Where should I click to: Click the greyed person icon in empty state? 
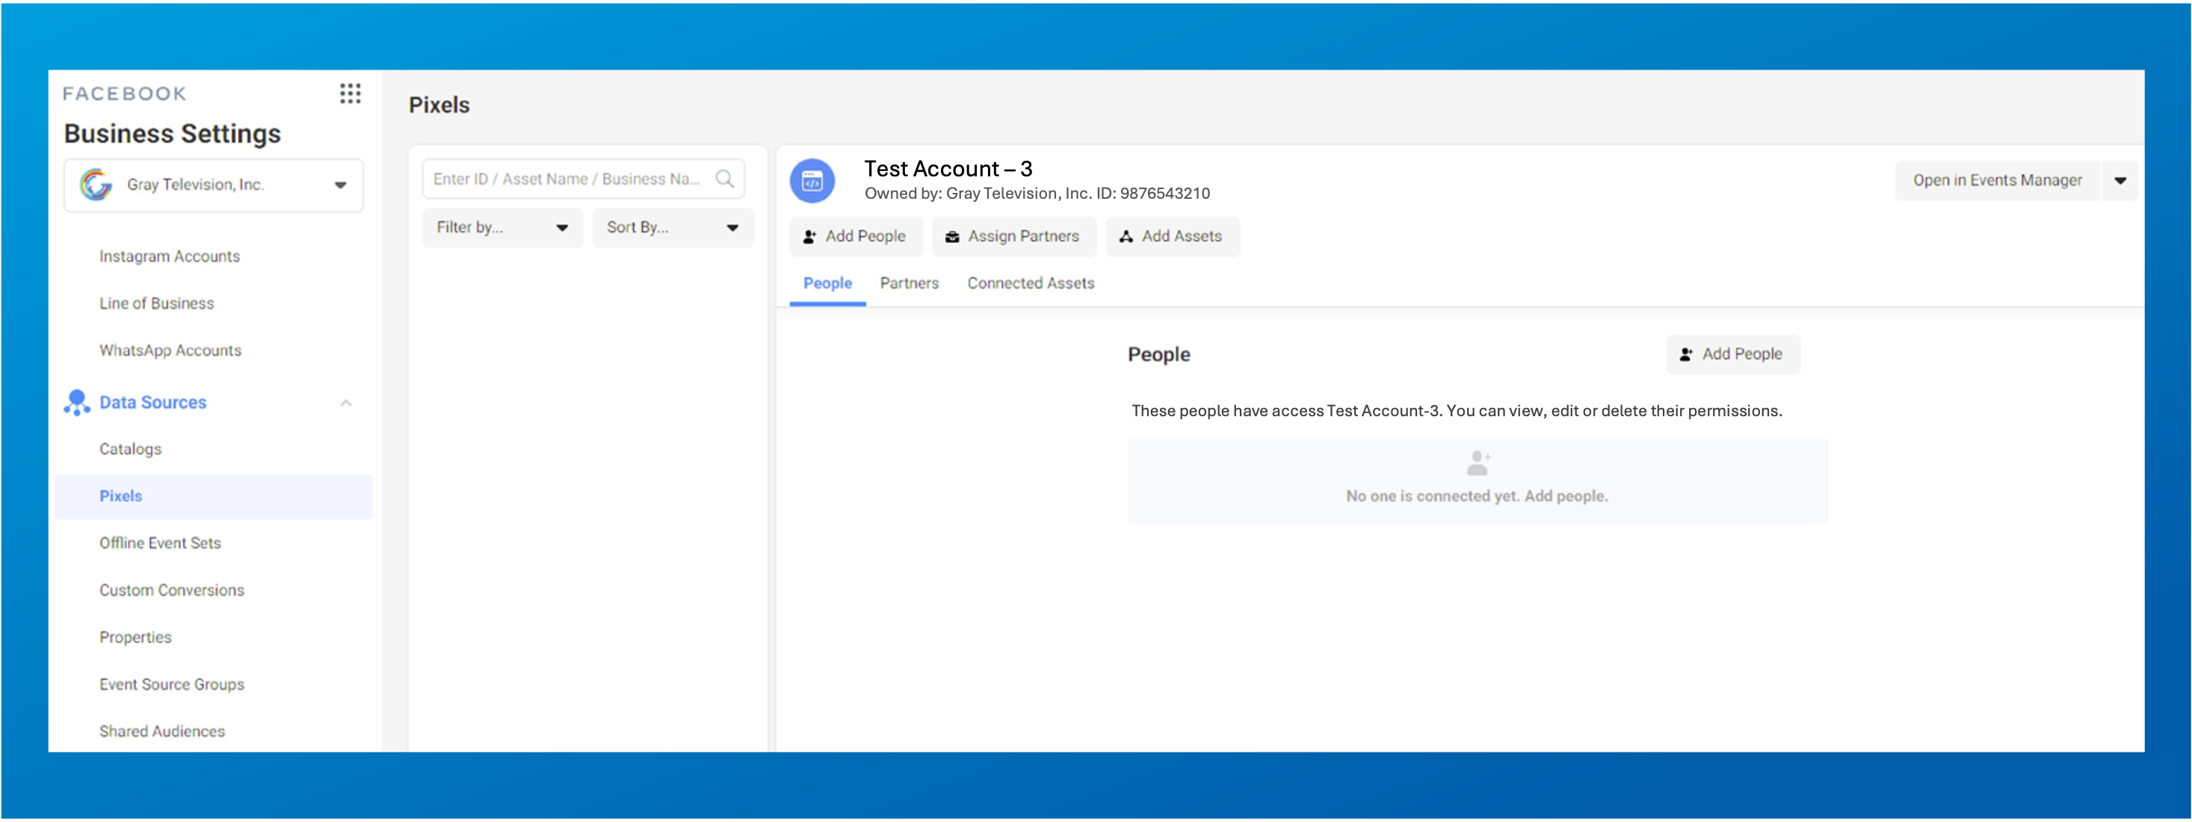click(x=1478, y=463)
